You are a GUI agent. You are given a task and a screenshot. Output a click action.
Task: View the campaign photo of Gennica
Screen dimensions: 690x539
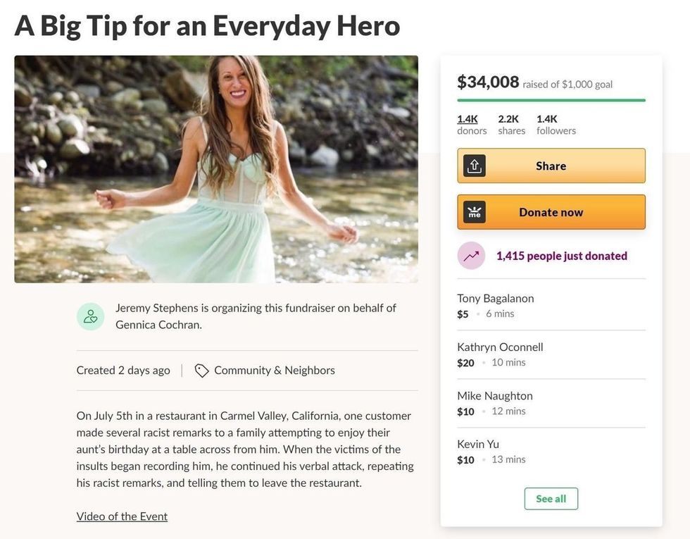click(216, 167)
